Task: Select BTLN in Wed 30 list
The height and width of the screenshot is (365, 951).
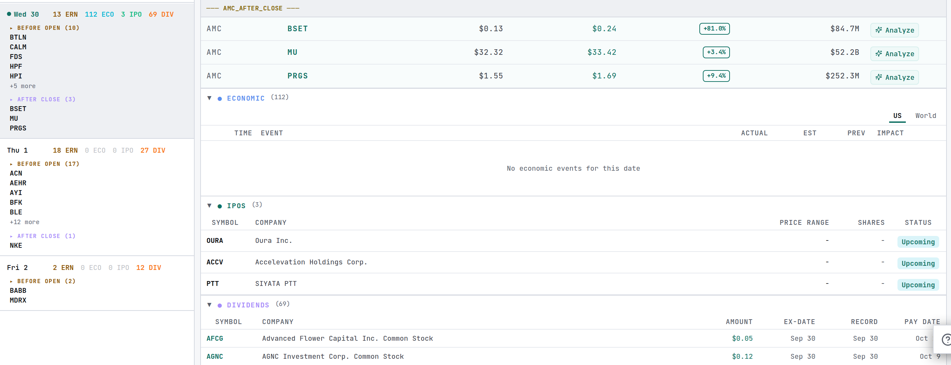Action: click(x=18, y=37)
